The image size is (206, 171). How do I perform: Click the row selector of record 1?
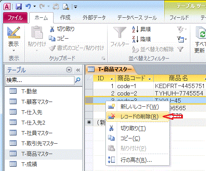[89, 86]
